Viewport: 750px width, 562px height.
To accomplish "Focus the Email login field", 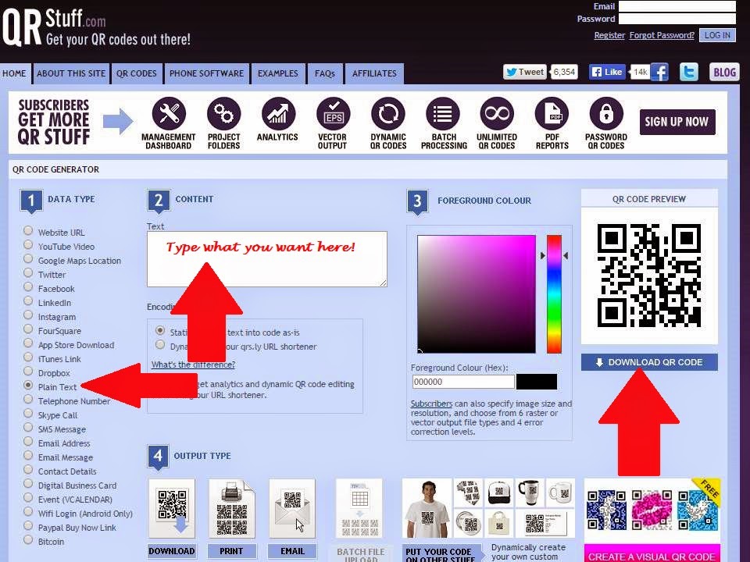I will click(677, 6).
